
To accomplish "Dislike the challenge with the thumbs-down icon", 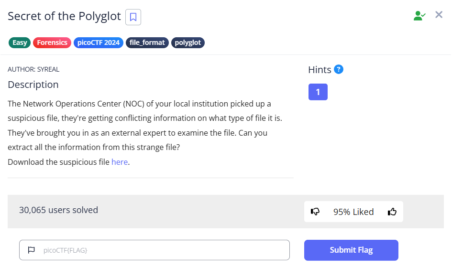I will [315, 212].
